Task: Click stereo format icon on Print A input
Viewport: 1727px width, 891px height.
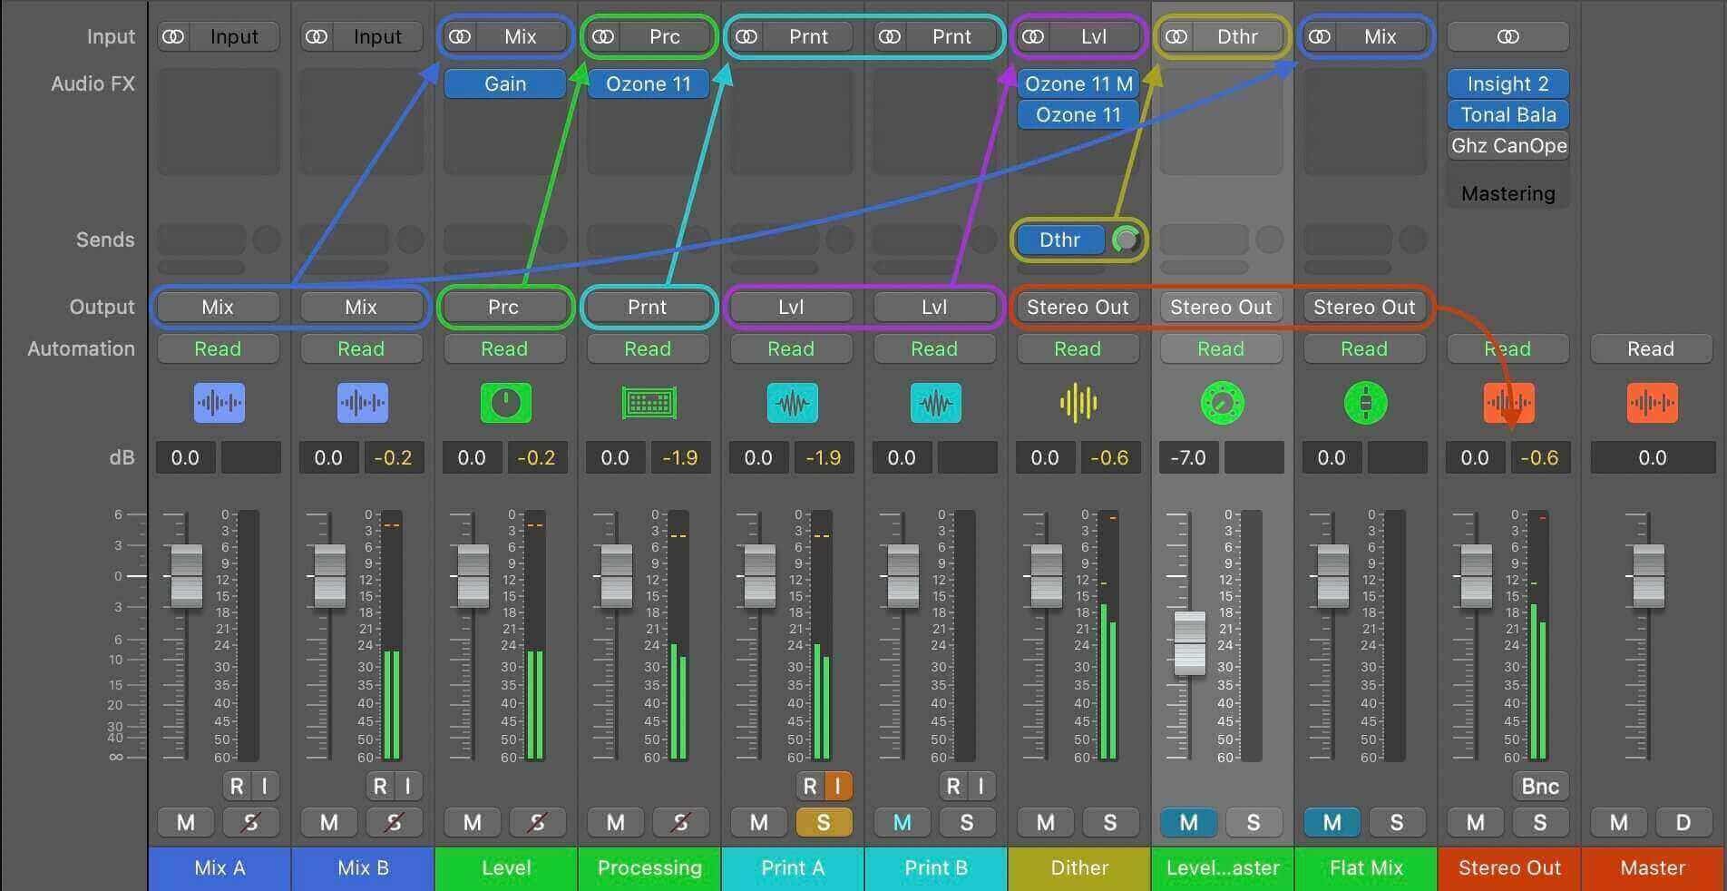Action: 746,37
